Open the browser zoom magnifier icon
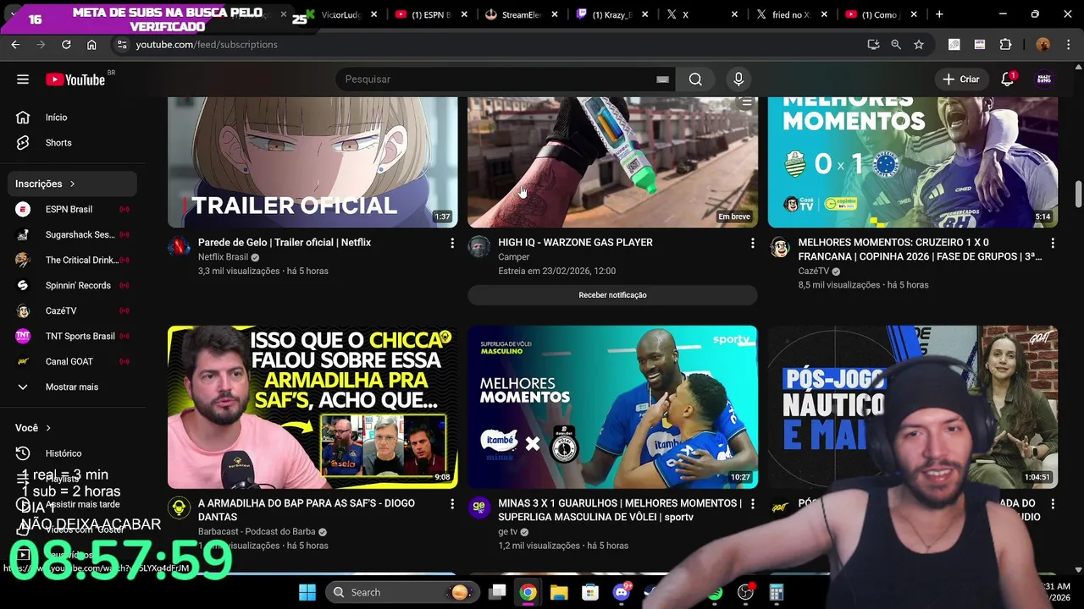This screenshot has width=1084, height=609. tap(896, 45)
